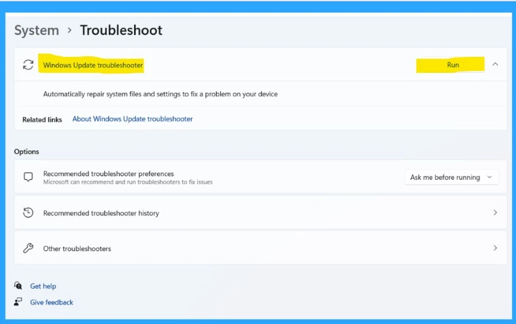This screenshot has width=516, height=324.
Task: Collapse the Windows Update troubleshooter section
Action: (495, 65)
